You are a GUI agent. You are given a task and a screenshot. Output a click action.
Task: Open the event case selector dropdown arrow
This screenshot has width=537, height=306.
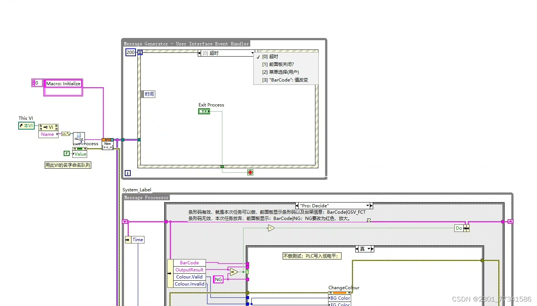253,53
